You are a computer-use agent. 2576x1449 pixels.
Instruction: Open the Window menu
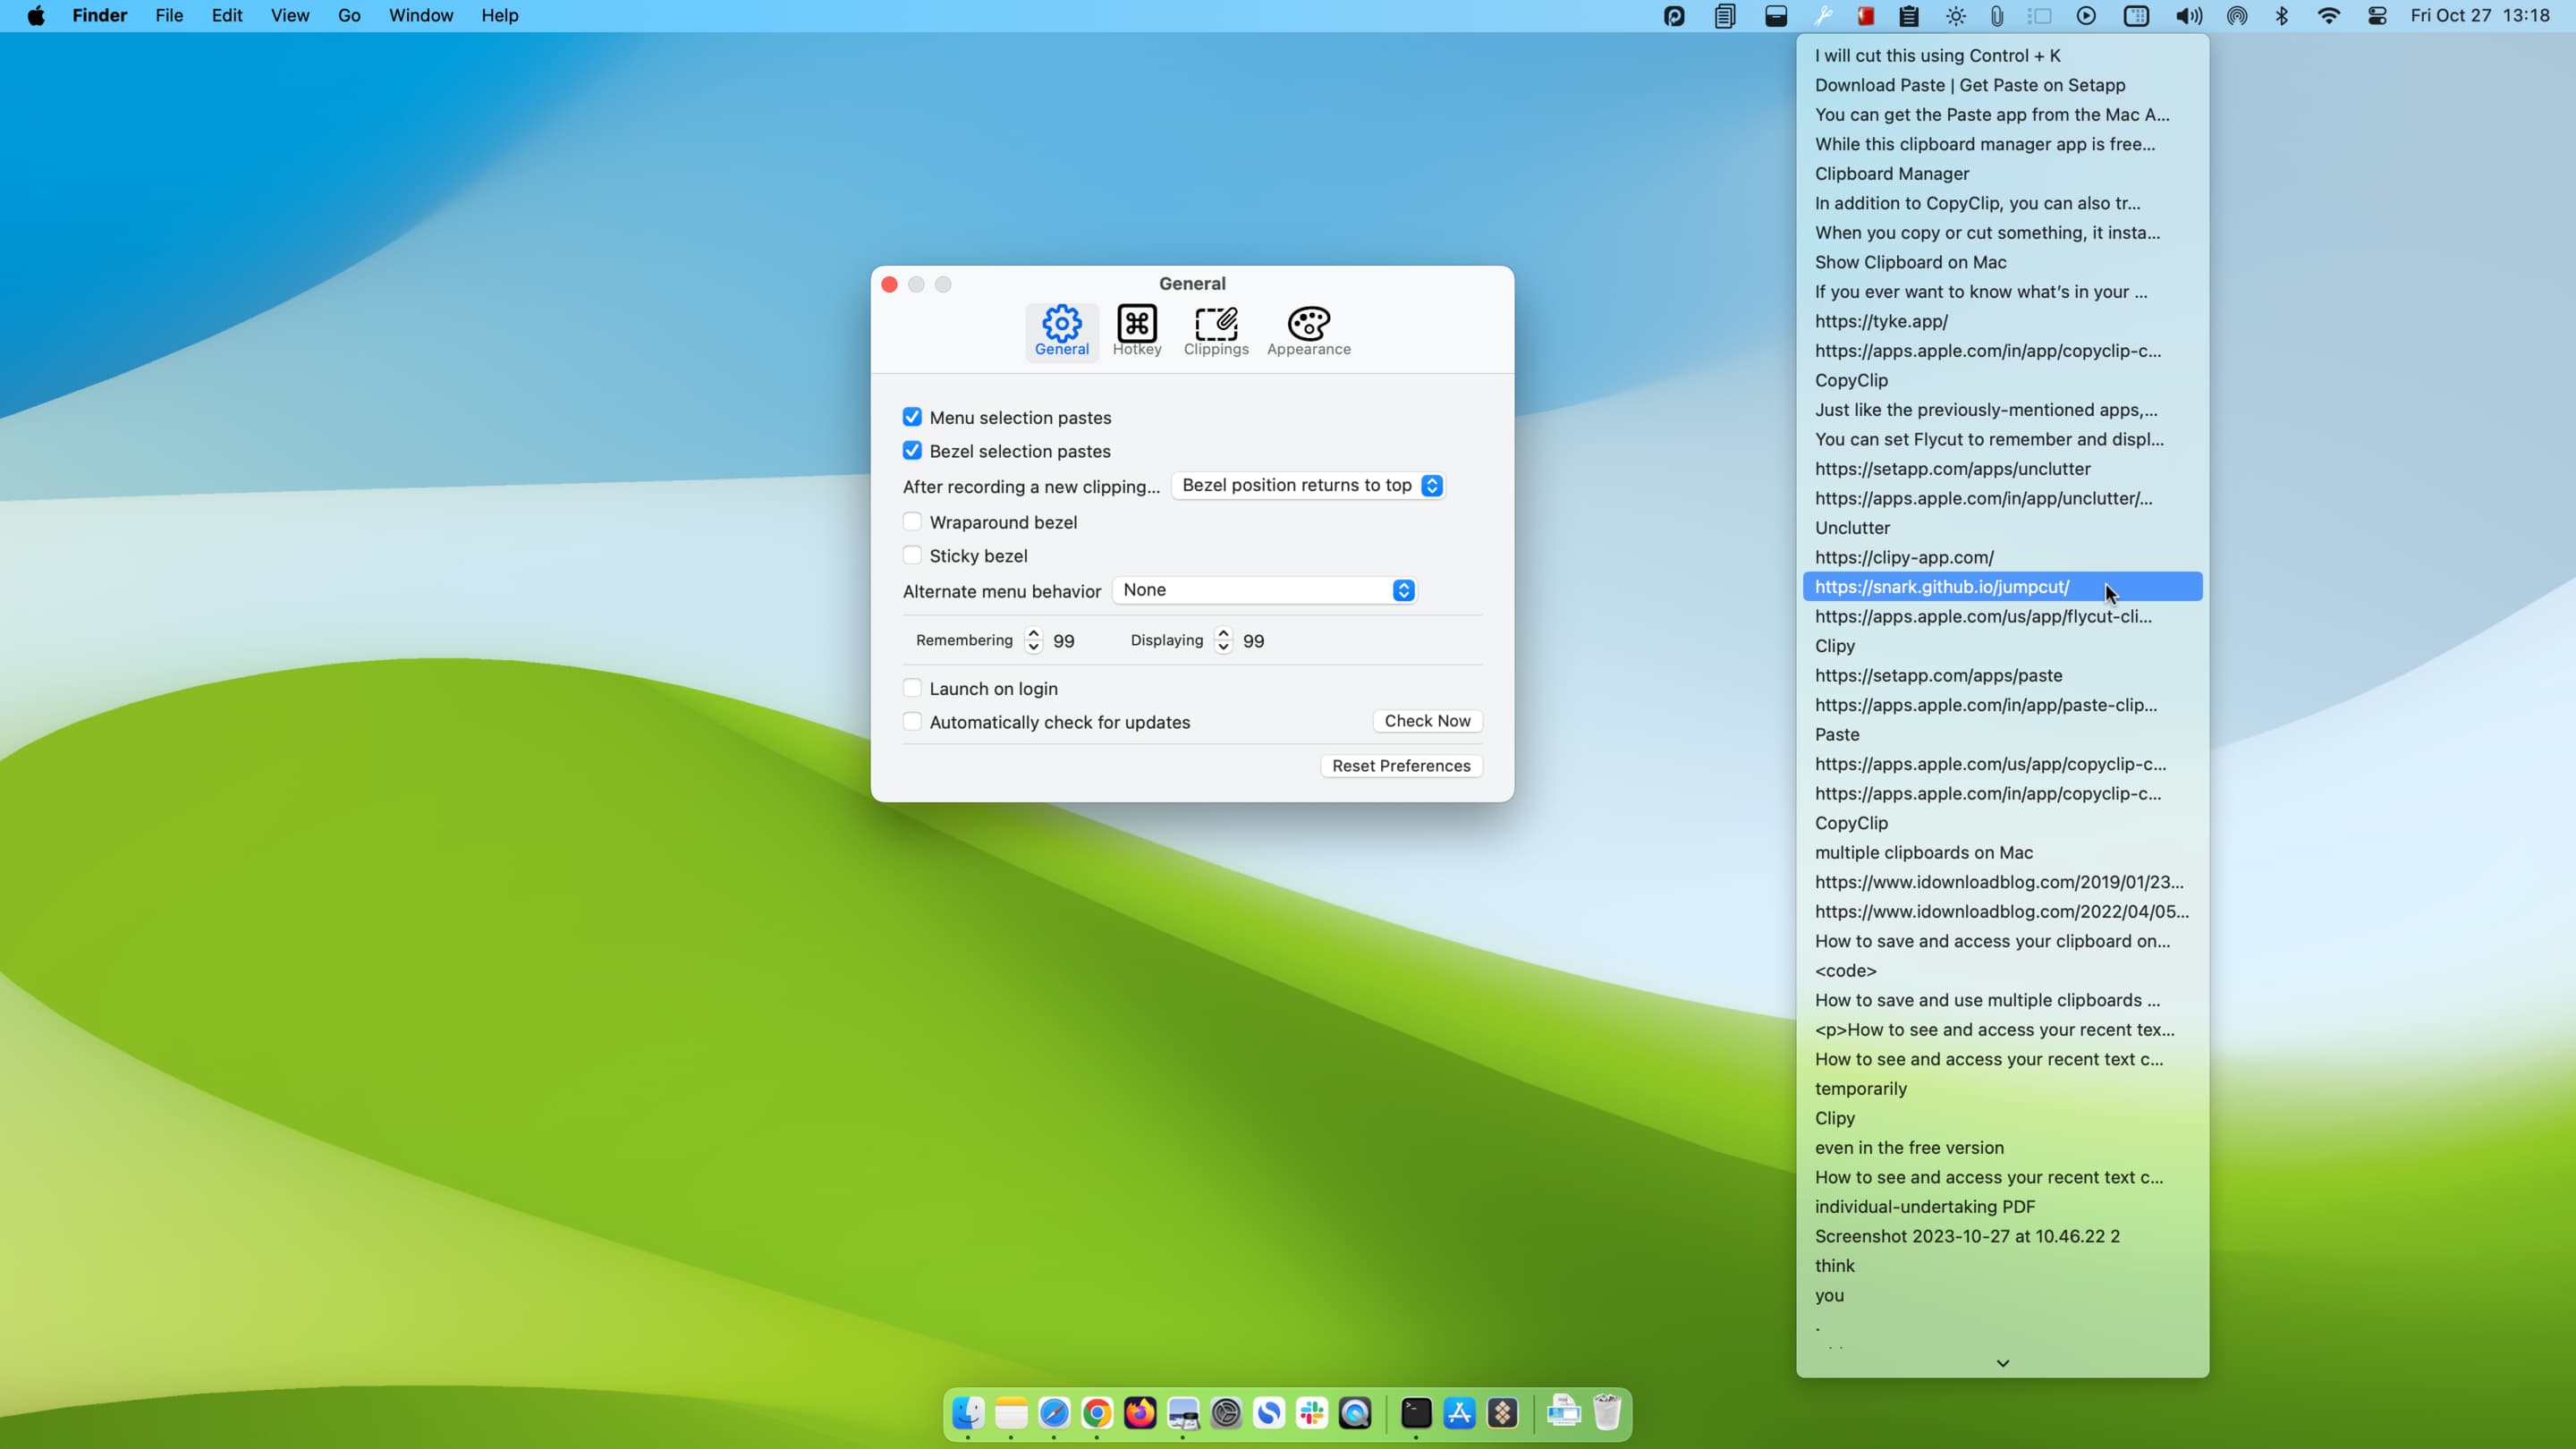click(x=420, y=15)
